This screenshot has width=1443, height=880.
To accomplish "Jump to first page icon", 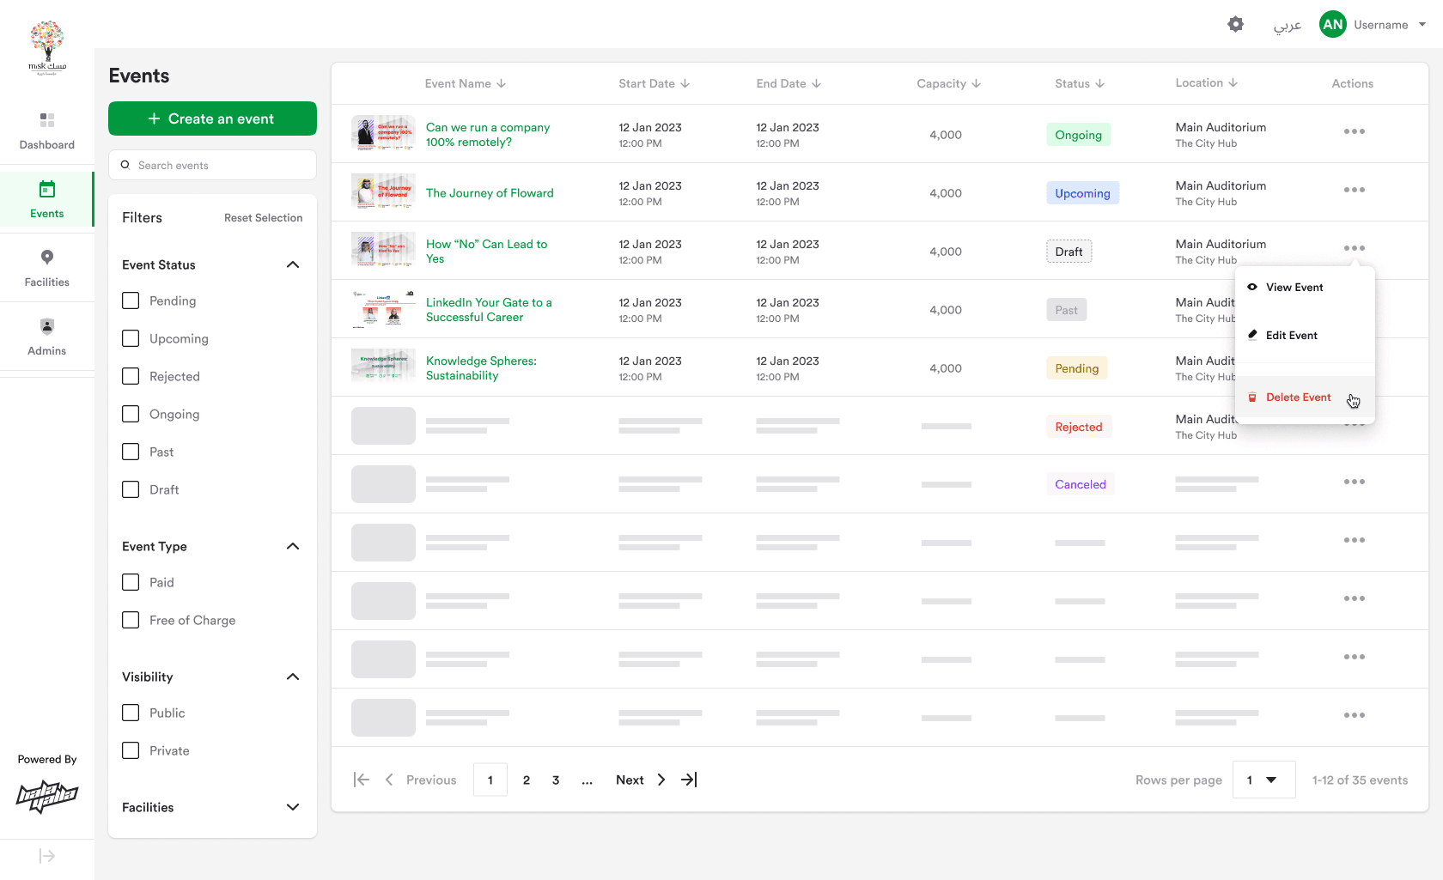I will (x=361, y=780).
